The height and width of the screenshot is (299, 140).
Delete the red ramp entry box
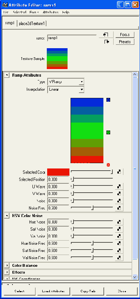(108, 165)
